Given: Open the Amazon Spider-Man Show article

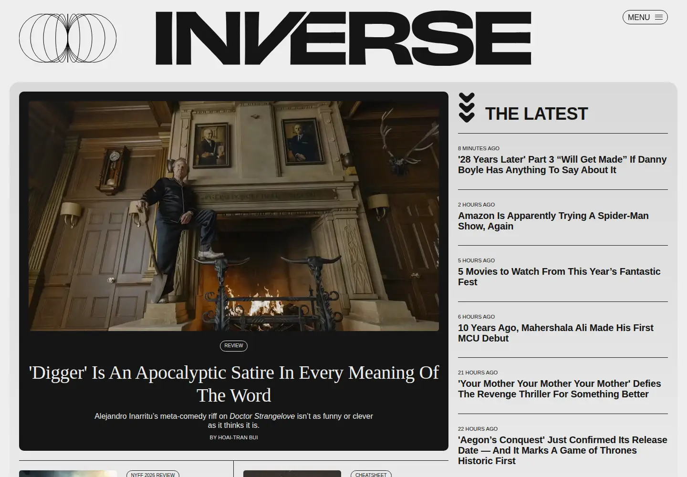Looking at the screenshot, I should 553,221.
